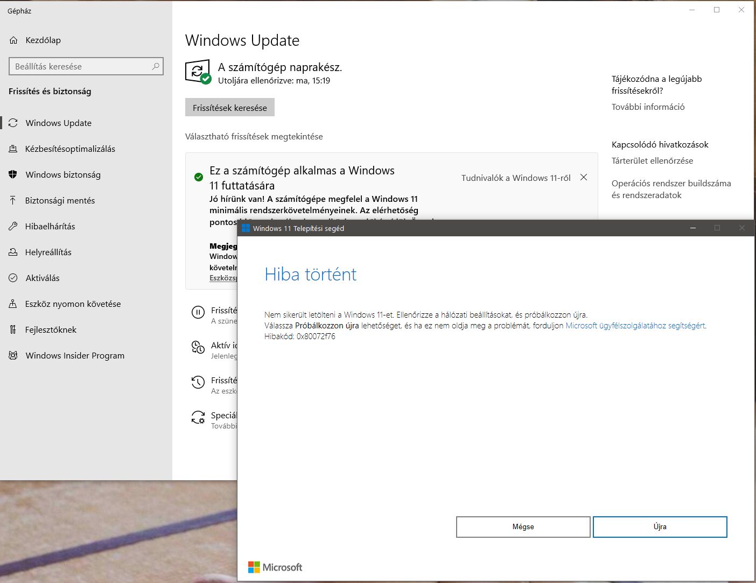Click the Hiba történt heading
Screen dimensions: 756x583
311,275
